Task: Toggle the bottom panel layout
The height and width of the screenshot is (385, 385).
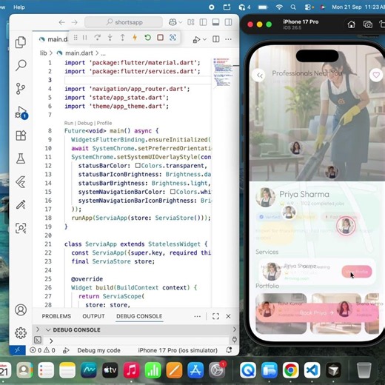Action: (215, 22)
